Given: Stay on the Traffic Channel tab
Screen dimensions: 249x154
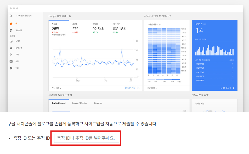Looking at the screenshot, I should tap(59, 103).
